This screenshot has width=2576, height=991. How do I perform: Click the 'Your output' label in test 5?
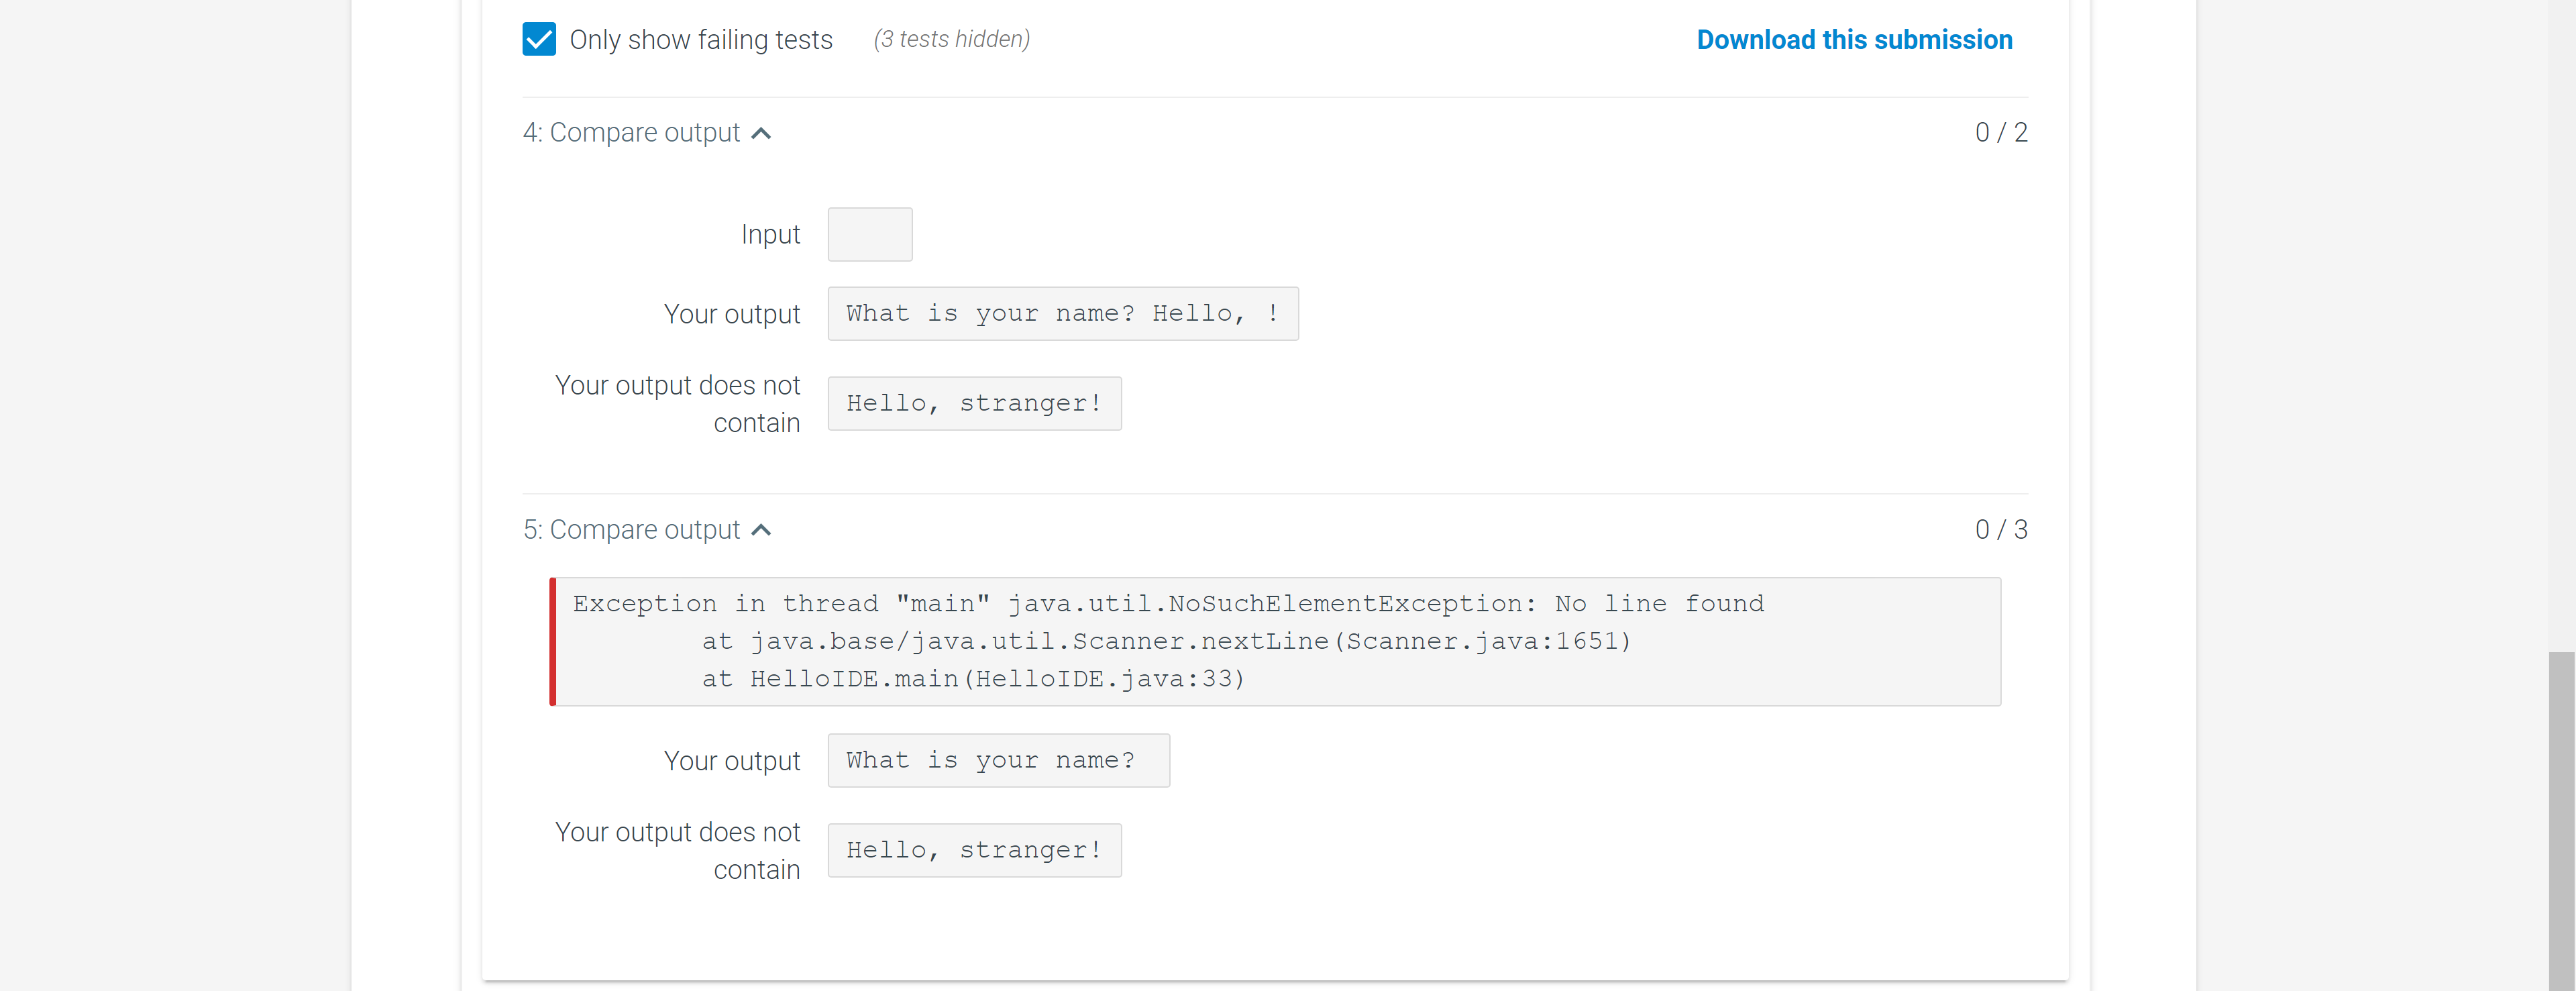pyautogui.click(x=731, y=762)
